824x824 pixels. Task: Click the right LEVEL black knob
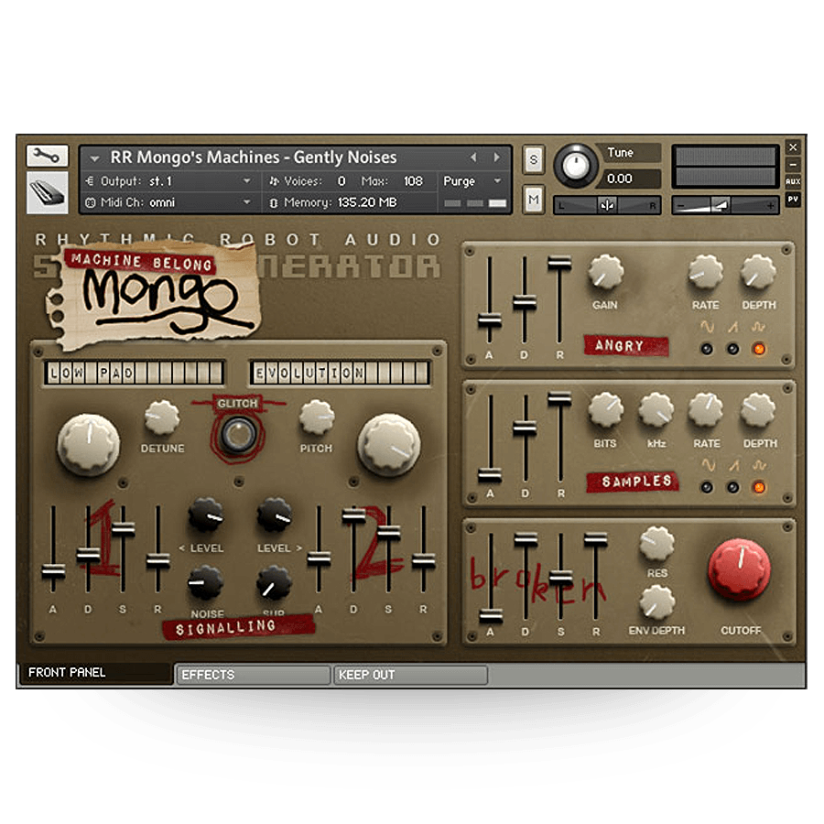pos(274,515)
